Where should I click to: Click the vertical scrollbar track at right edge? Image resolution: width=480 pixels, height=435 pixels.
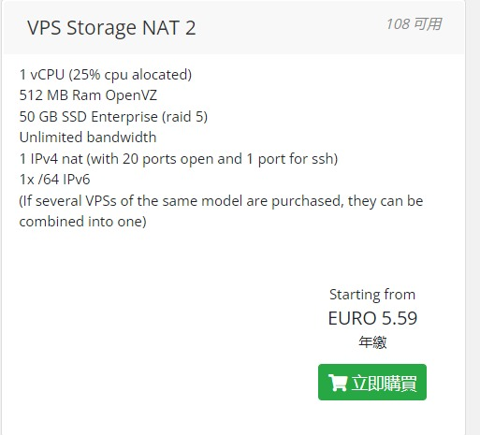473,217
